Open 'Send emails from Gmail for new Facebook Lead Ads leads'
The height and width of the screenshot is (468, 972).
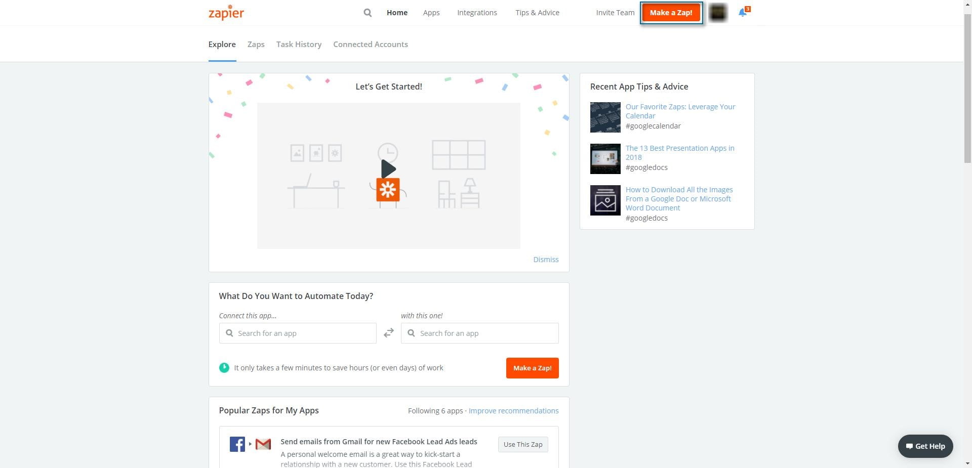pyautogui.click(x=379, y=442)
